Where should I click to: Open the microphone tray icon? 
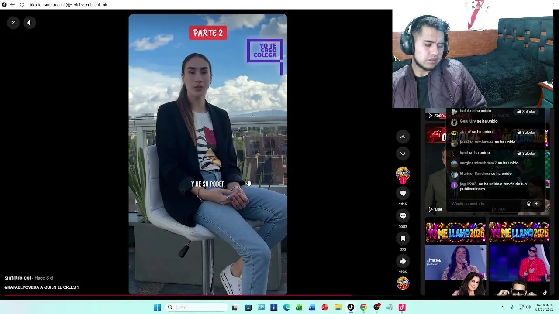pyautogui.click(x=511, y=307)
